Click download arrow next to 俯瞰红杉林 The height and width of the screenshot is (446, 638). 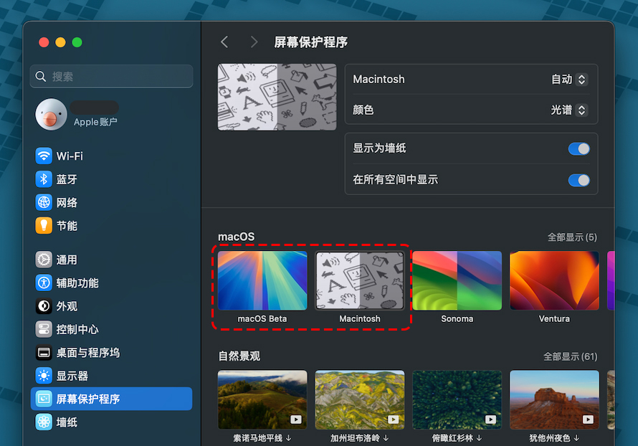pyautogui.click(x=480, y=438)
